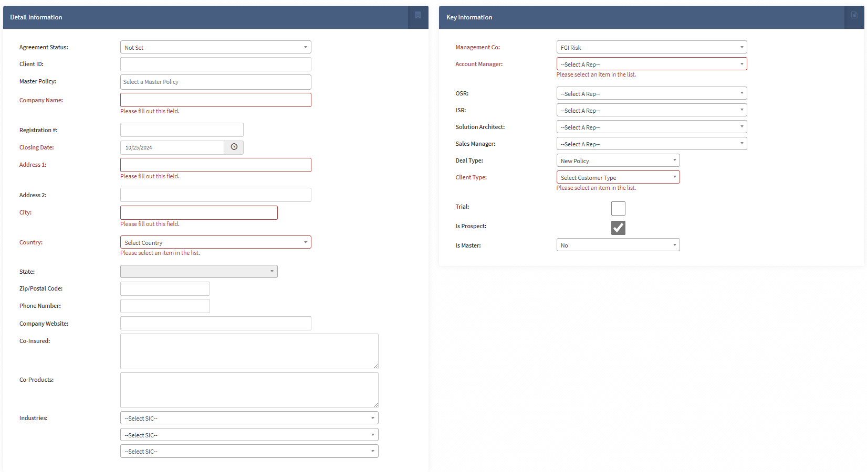
Task: Click the Detail Information panel title
Action: tap(36, 17)
